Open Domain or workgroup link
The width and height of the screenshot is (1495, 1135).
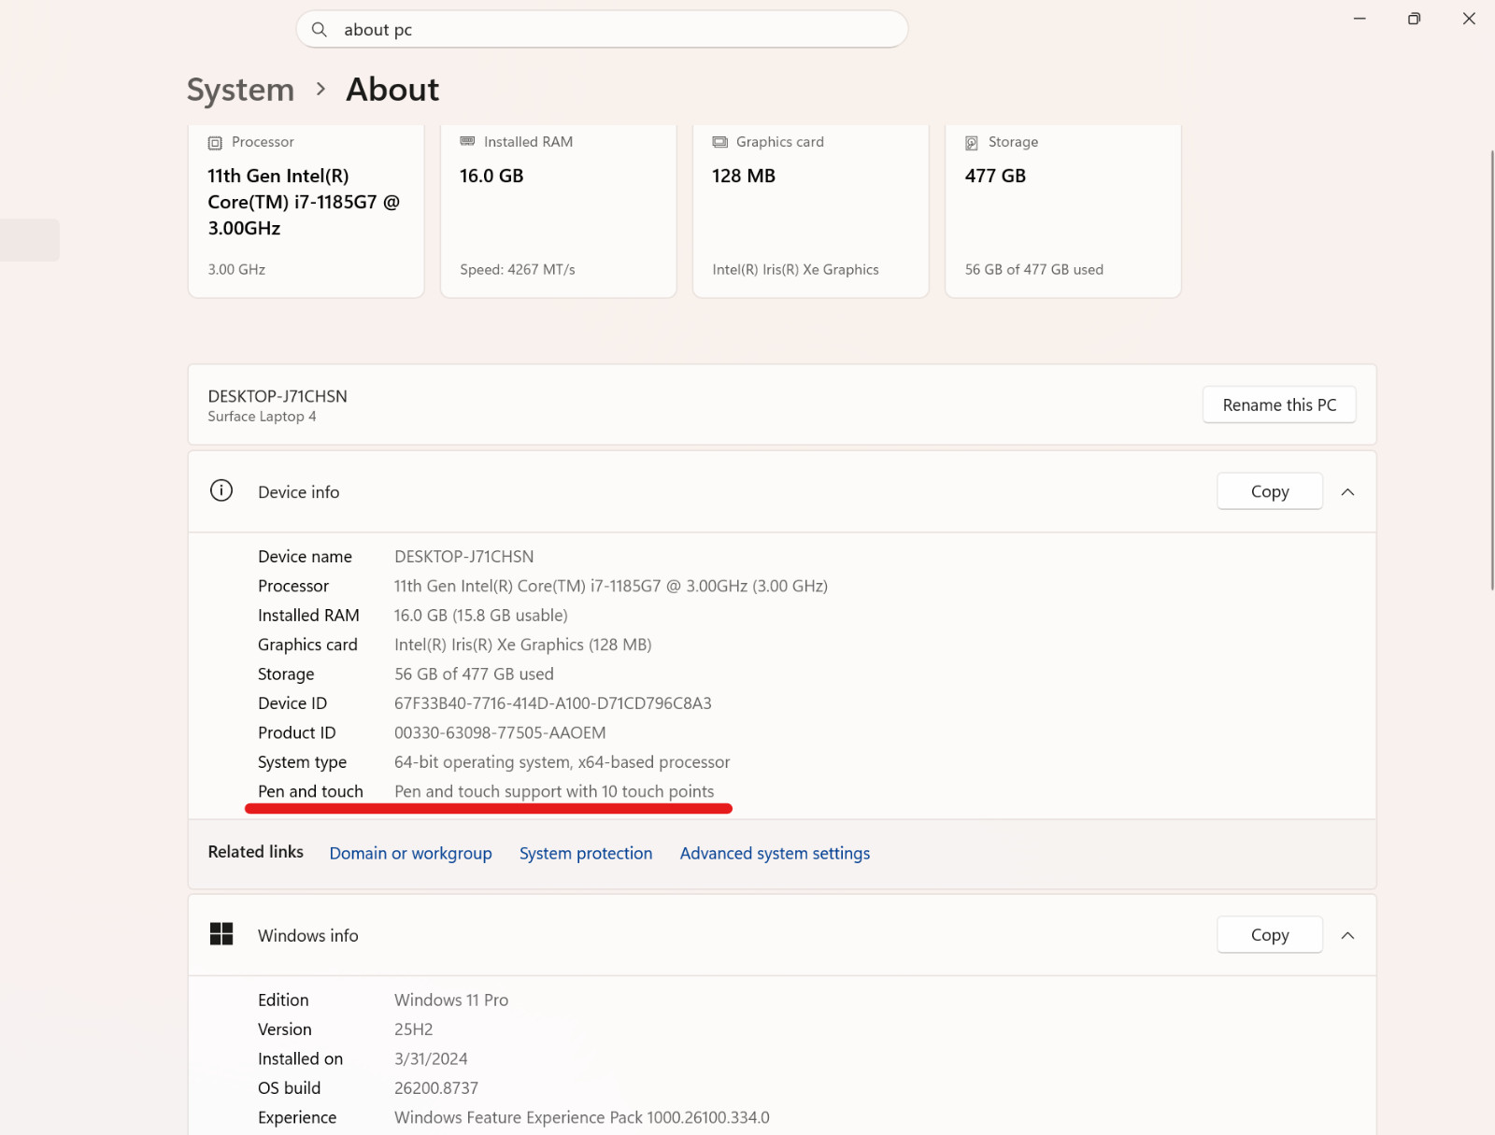point(410,854)
